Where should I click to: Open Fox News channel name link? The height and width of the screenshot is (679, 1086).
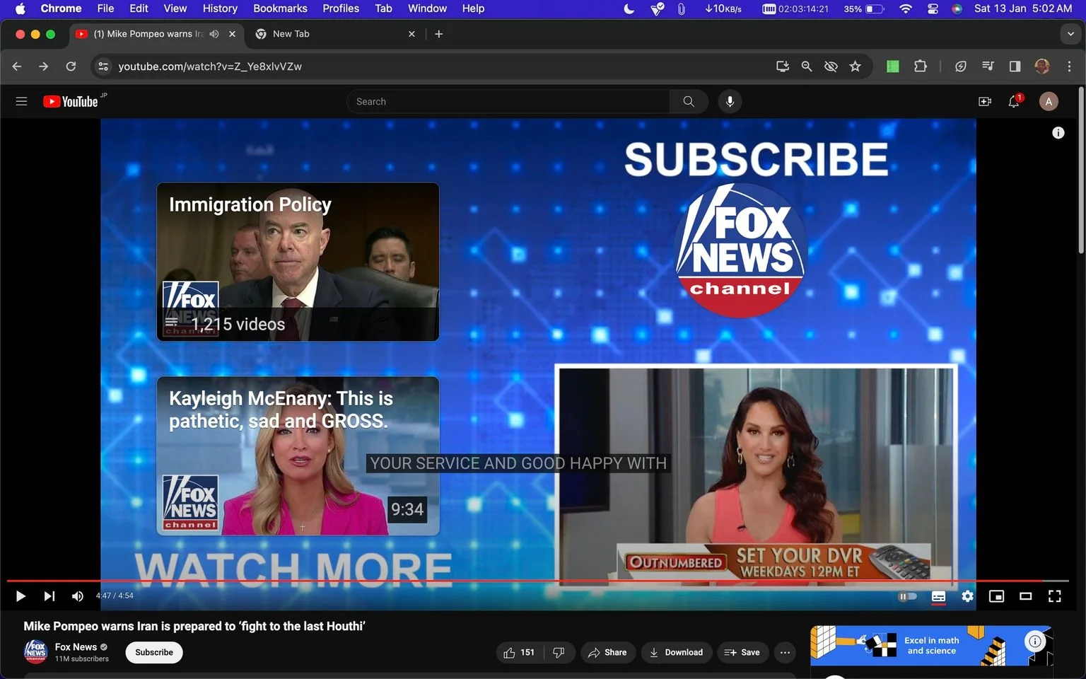click(76, 646)
